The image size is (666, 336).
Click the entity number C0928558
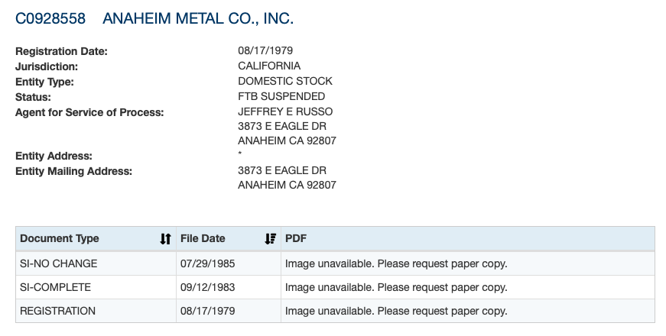point(50,18)
